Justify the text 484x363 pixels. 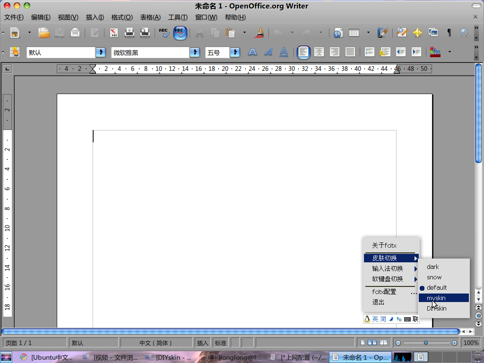tap(350, 52)
